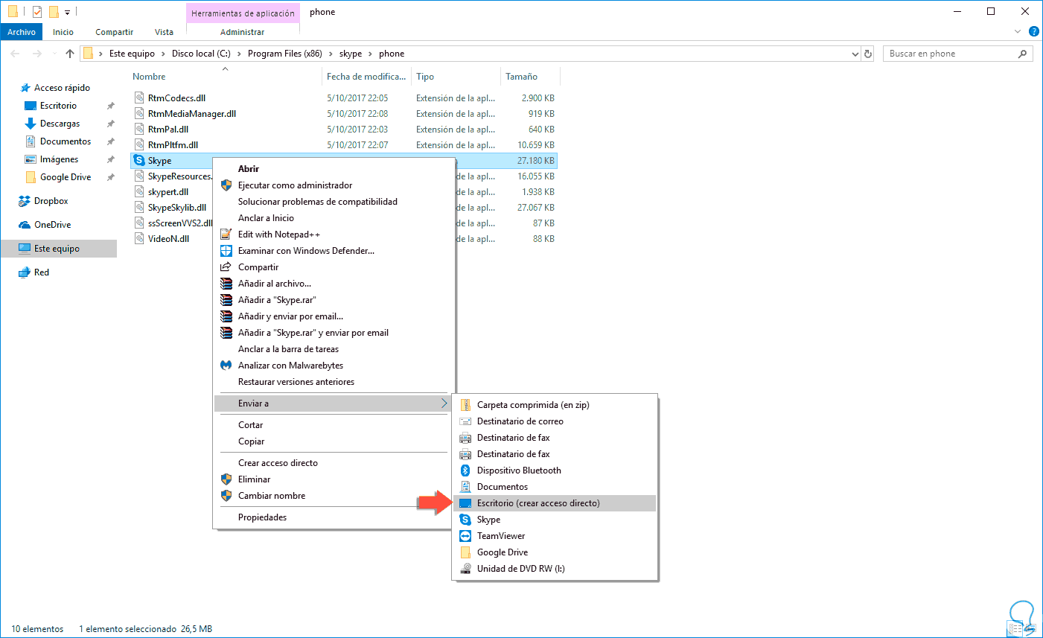Refresh the phone folder view
Image resolution: width=1043 pixels, height=638 pixels.
[x=867, y=54]
